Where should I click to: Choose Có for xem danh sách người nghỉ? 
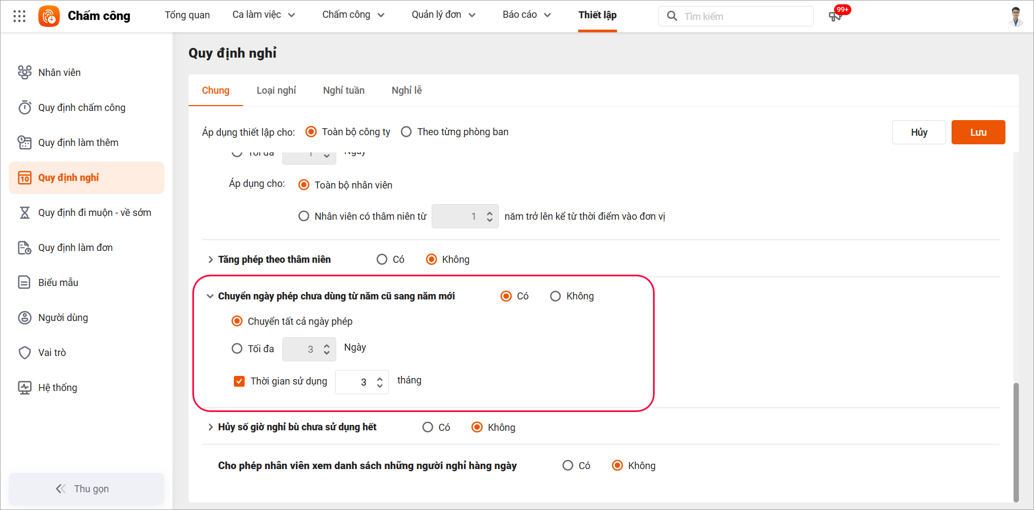tap(568, 465)
